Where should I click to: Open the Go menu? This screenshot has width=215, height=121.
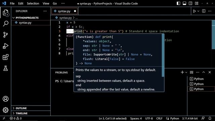[55, 3]
